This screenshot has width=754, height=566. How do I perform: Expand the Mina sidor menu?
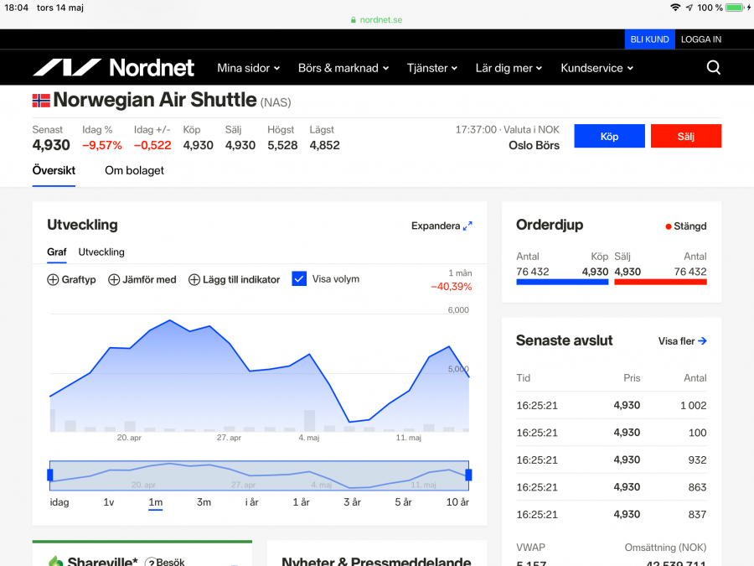pyautogui.click(x=248, y=68)
